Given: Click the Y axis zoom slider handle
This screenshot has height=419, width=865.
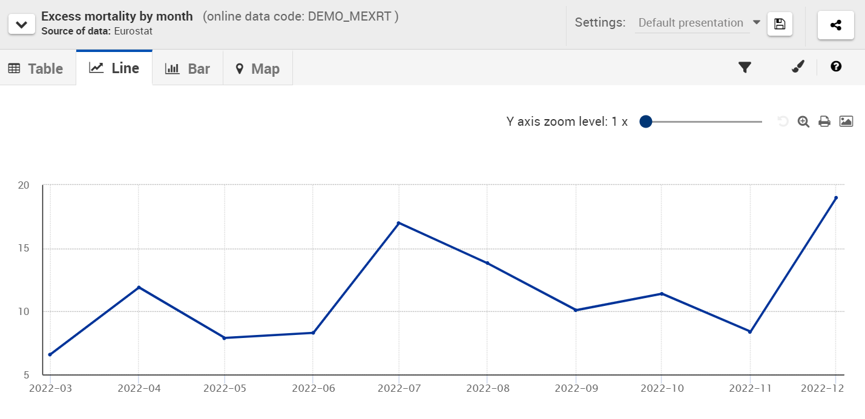Looking at the screenshot, I should (x=645, y=122).
